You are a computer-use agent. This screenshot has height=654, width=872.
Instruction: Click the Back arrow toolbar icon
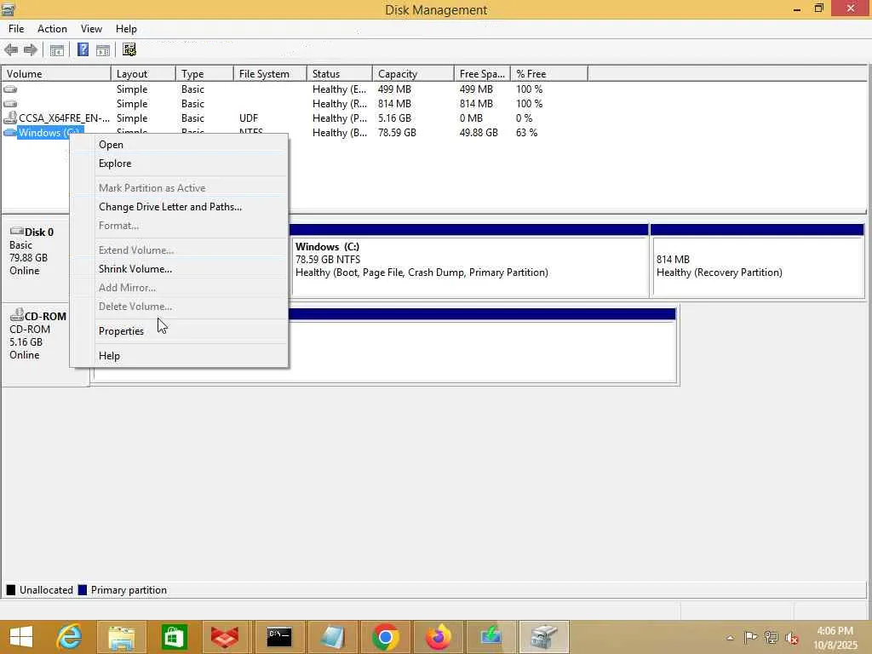pyautogui.click(x=10, y=50)
